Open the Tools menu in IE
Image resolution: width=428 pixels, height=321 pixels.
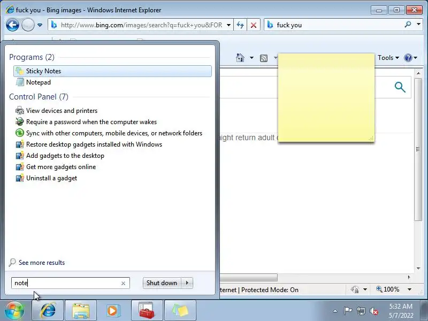coord(388,58)
